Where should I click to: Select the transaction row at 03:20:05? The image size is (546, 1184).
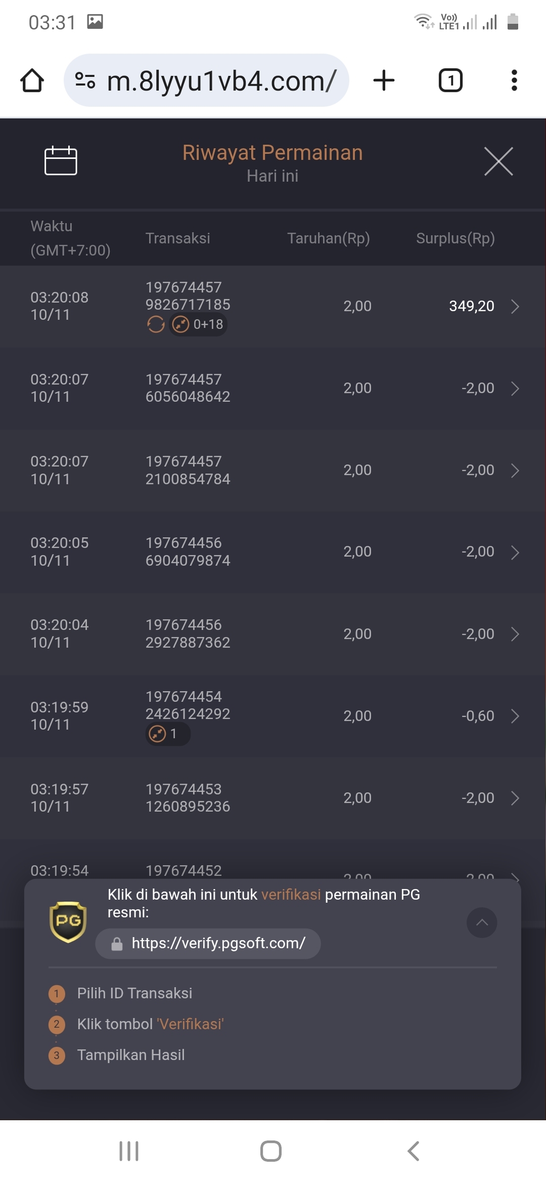(273, 552)
